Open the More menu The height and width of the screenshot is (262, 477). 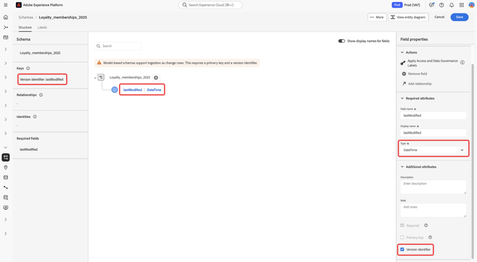[x=377, y=17]
